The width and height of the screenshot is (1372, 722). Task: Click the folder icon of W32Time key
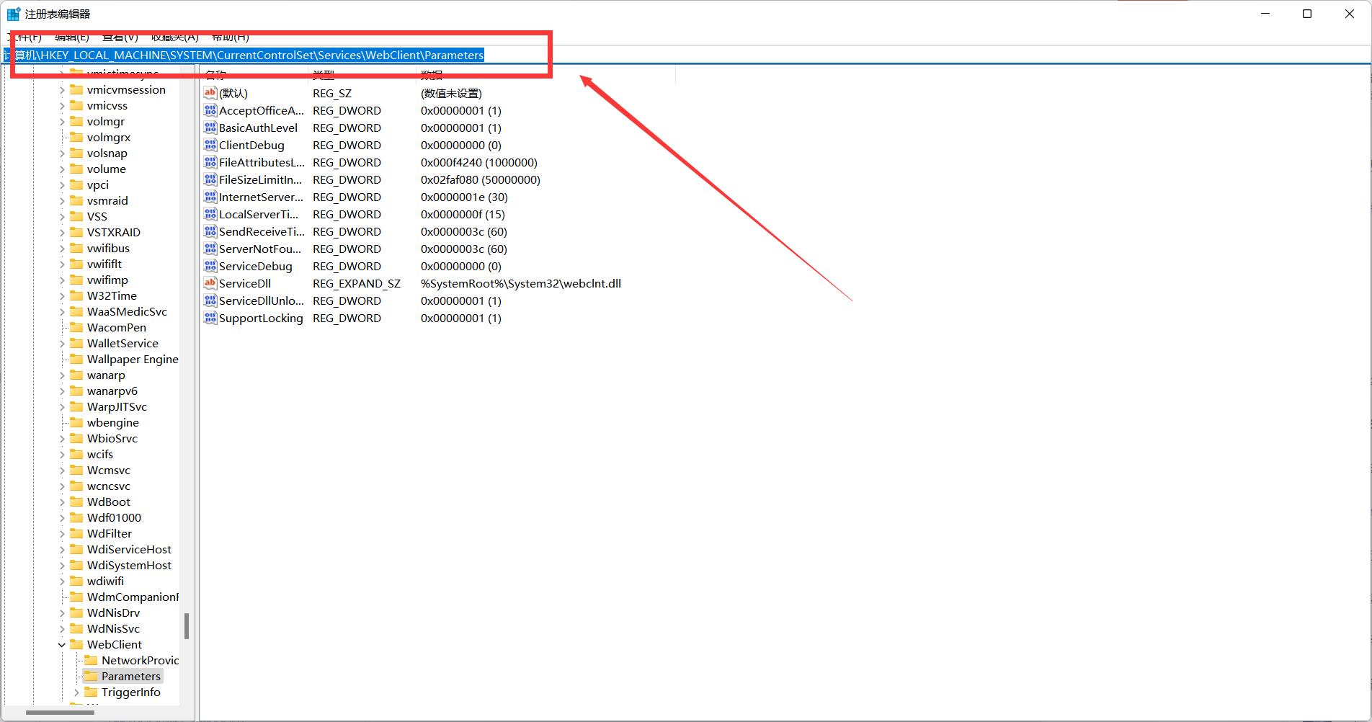point(76,295)
